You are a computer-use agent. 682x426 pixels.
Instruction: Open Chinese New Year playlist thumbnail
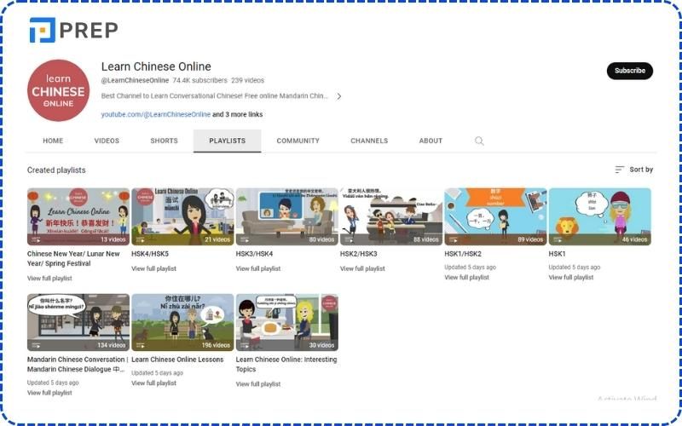(78, 216)
